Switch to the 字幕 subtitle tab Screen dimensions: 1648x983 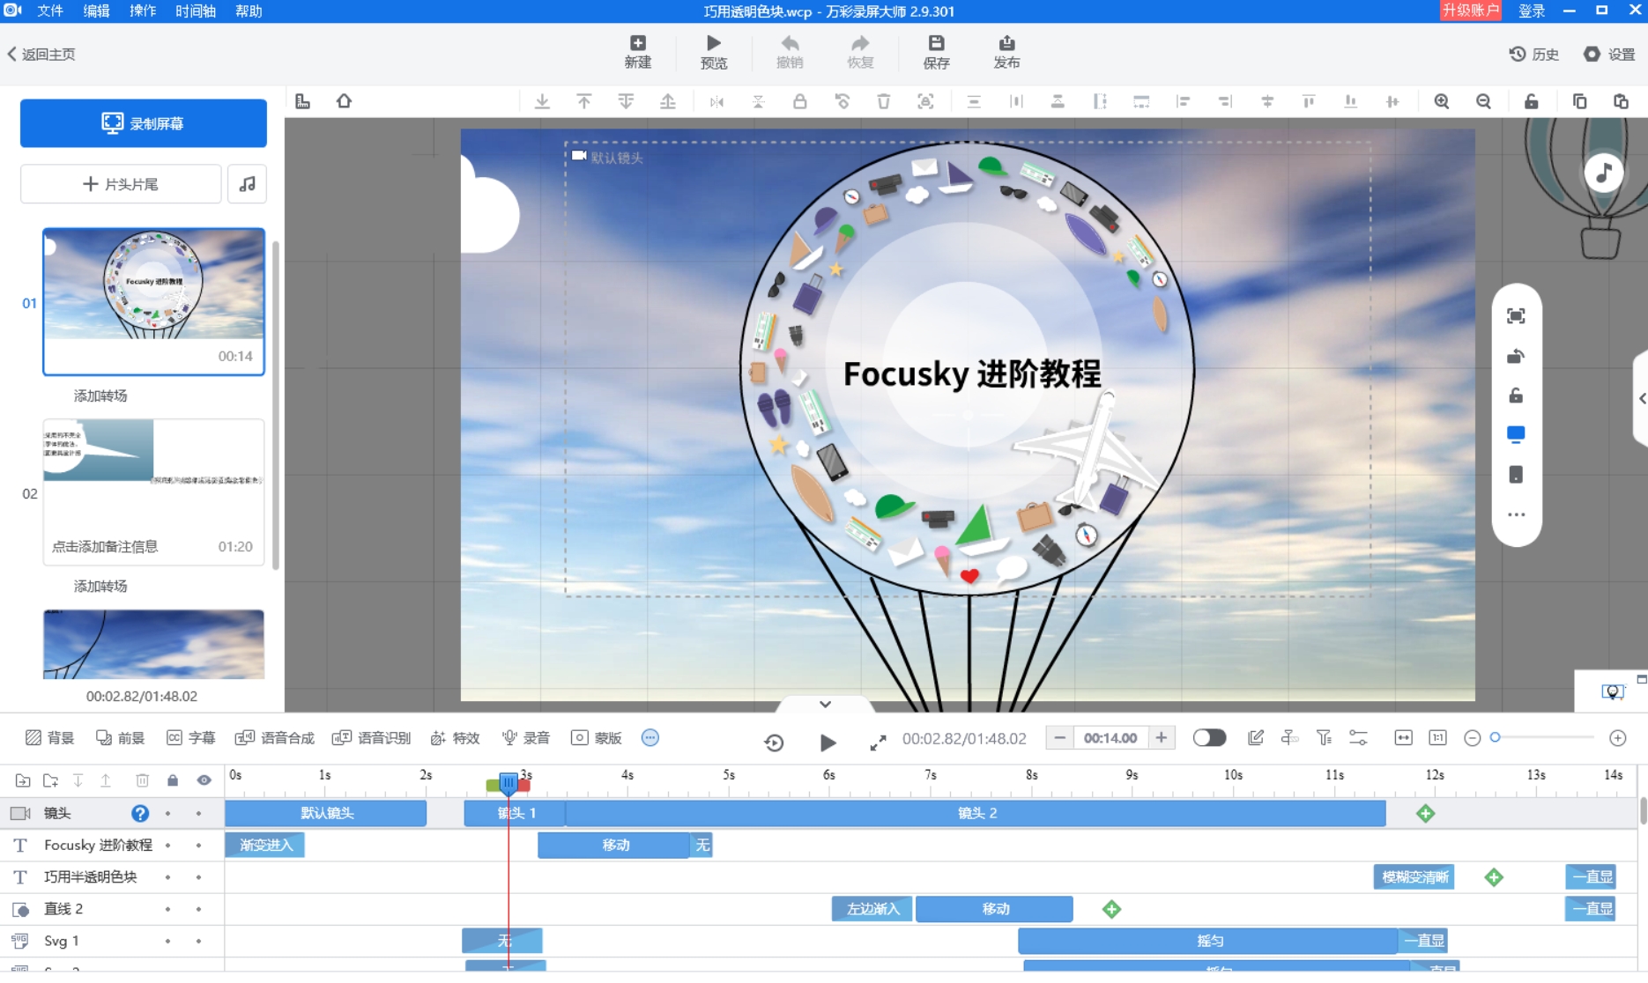coord(191,738)
